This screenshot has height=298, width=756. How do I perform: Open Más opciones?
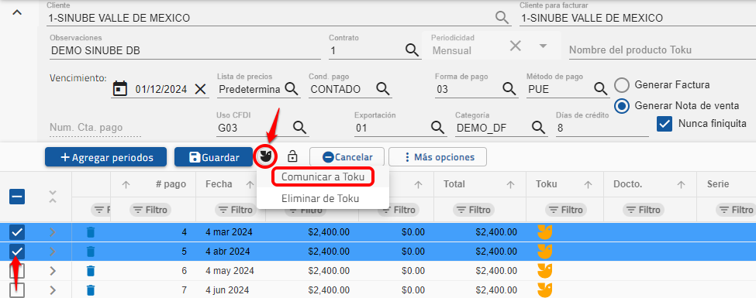tap(438, 157)
